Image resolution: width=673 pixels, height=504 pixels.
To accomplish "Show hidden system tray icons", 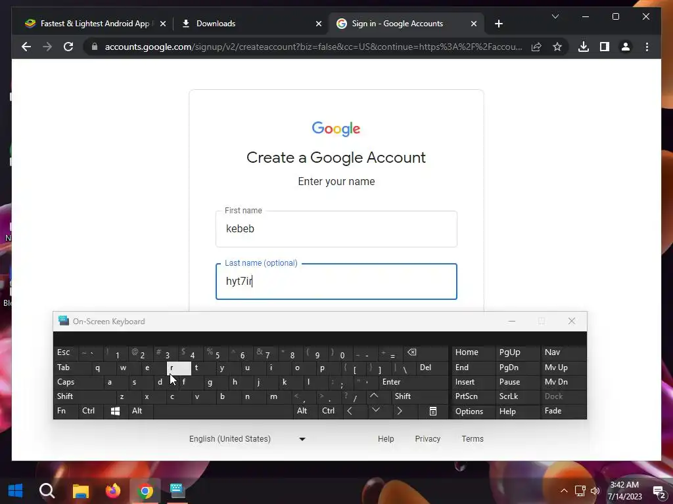I will click(x=564, y=491).
